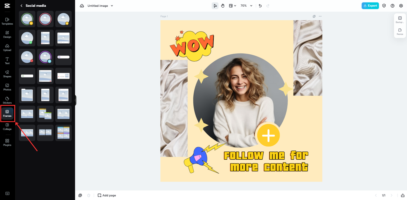Click the Export button
This screenshot has width=407, height=200.
[370, 6]
